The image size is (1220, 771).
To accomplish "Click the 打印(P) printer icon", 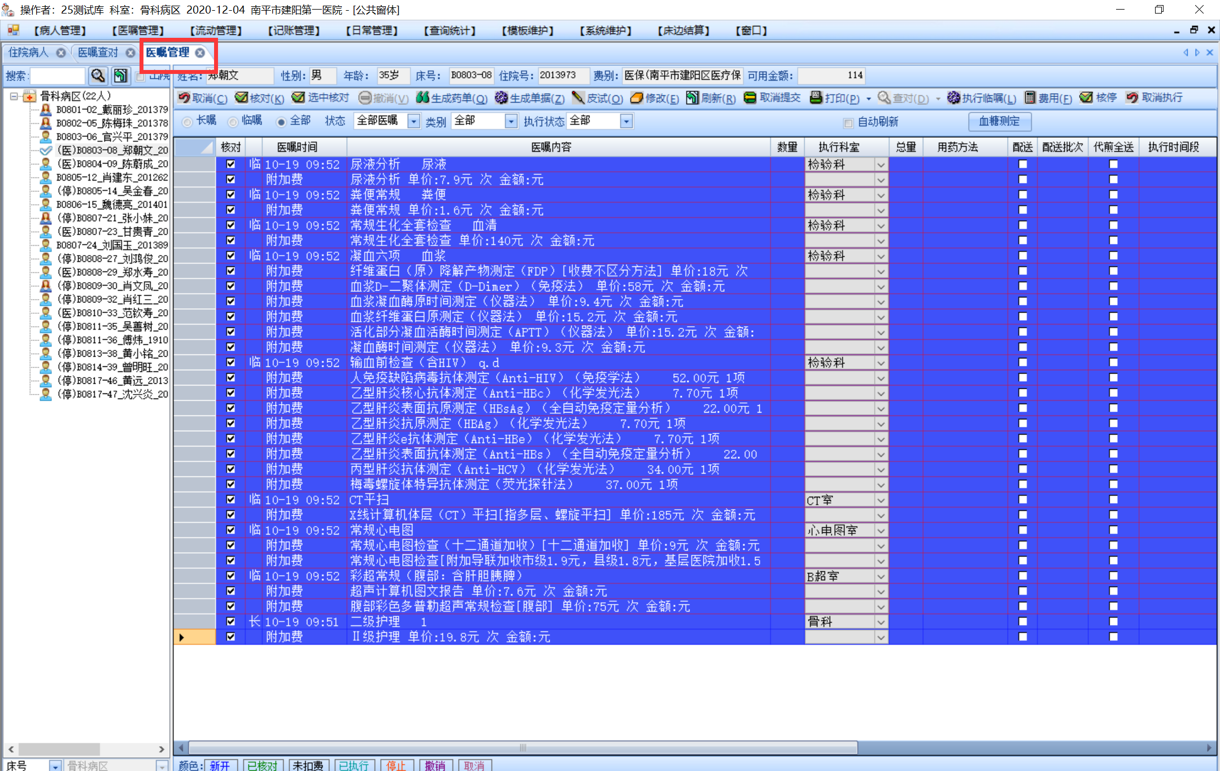I will click(816, 98).
